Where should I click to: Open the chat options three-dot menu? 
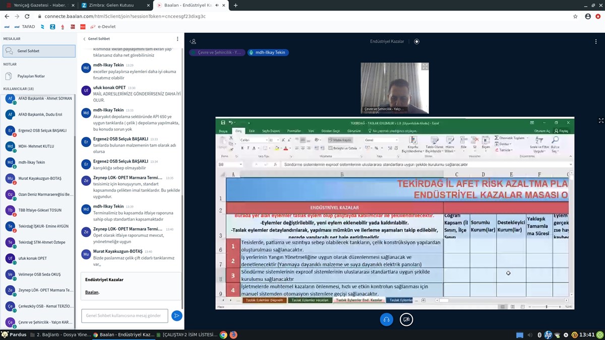[177, 39]
